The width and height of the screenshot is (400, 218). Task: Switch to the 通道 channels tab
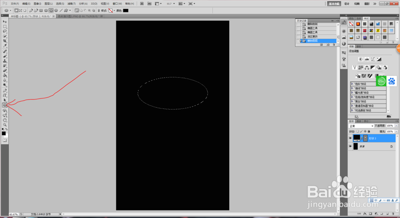tap(359, 121)
